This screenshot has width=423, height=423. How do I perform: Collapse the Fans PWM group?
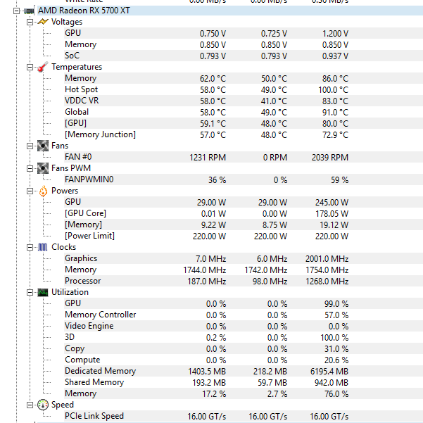(30, 169)
